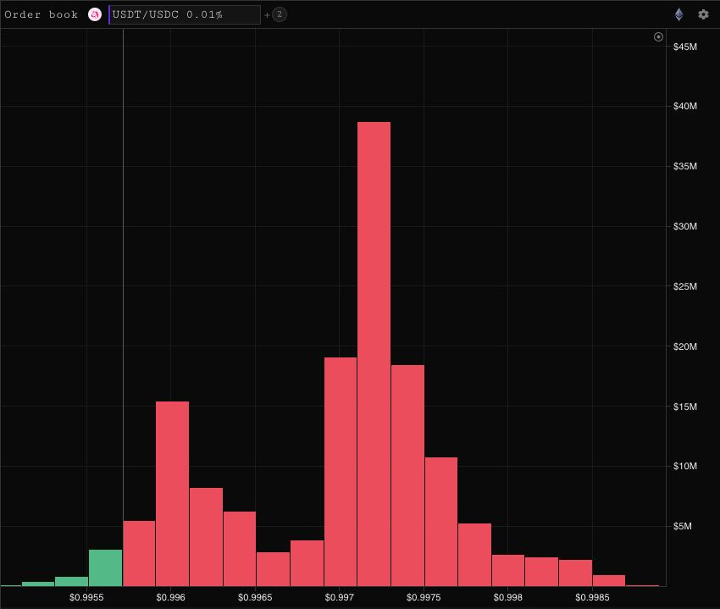Click the $10M axis label

684,466
